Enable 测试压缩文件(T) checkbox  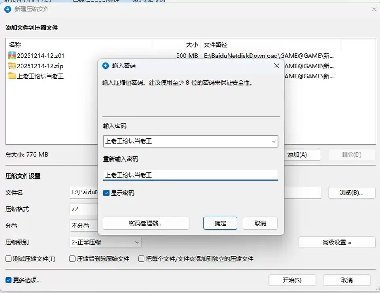8,259
